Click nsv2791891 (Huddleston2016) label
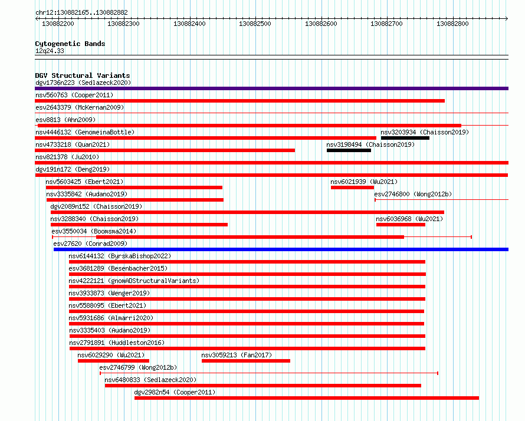This screenshot has height=421, width=525. 117,343
